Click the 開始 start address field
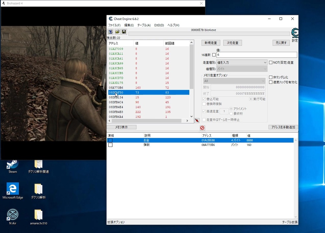Image resolution: width=325 pixels, height=233 pixels. click(238, 87)
